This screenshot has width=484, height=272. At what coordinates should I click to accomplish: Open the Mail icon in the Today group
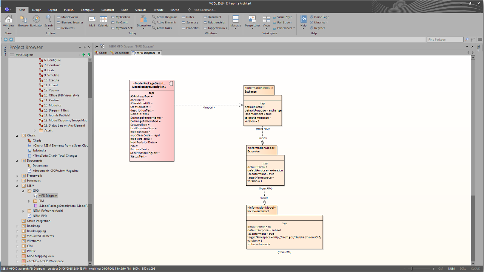tap(92, 21)
